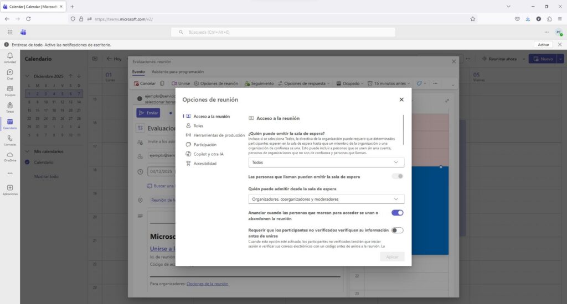Expand the event window pop-out icon
This screenshot has width=567, height=304.
click(x=447, y=101)
